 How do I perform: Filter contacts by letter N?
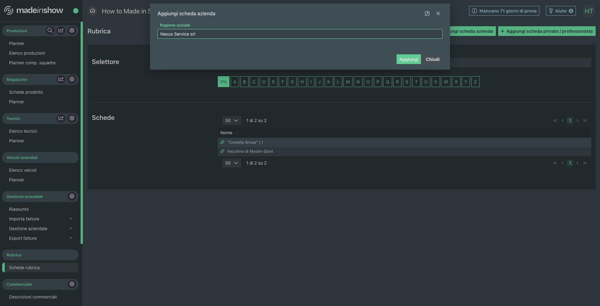tap(358, 82)
